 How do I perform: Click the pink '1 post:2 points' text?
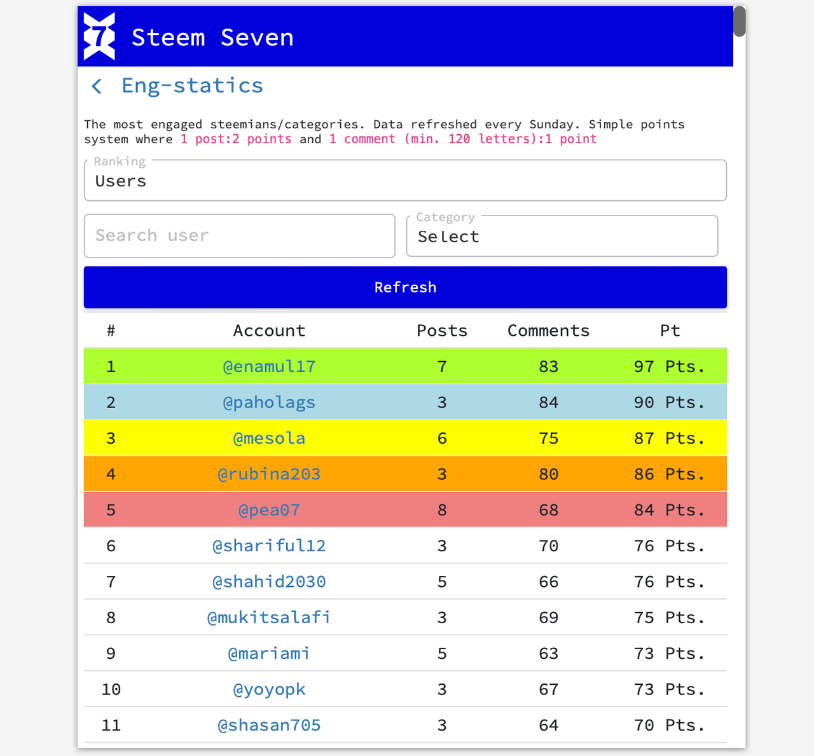236,139
